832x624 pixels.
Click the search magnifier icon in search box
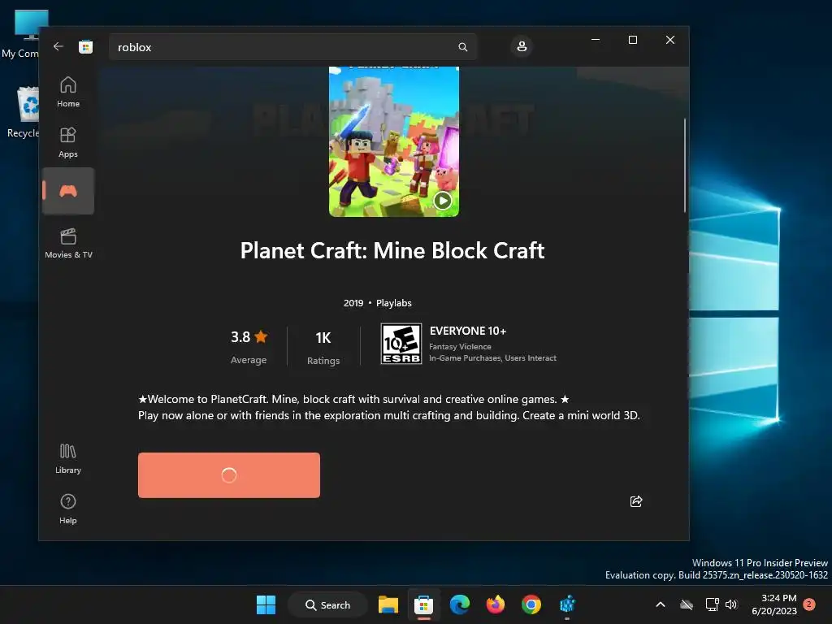[x=462, y=46]
